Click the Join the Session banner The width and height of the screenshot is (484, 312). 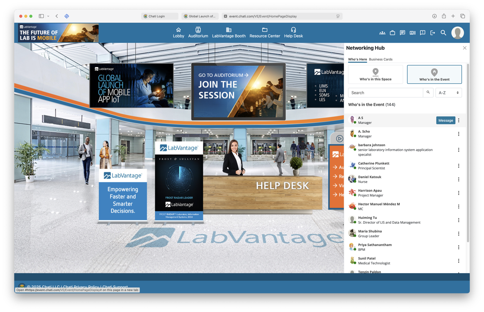(x=238, y=91)
